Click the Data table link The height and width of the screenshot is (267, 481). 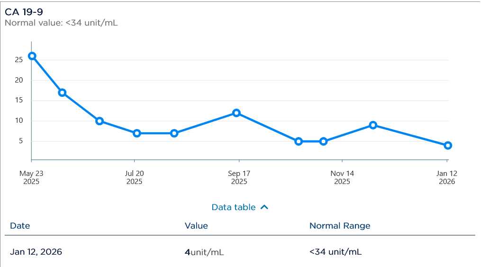(234, 207)
